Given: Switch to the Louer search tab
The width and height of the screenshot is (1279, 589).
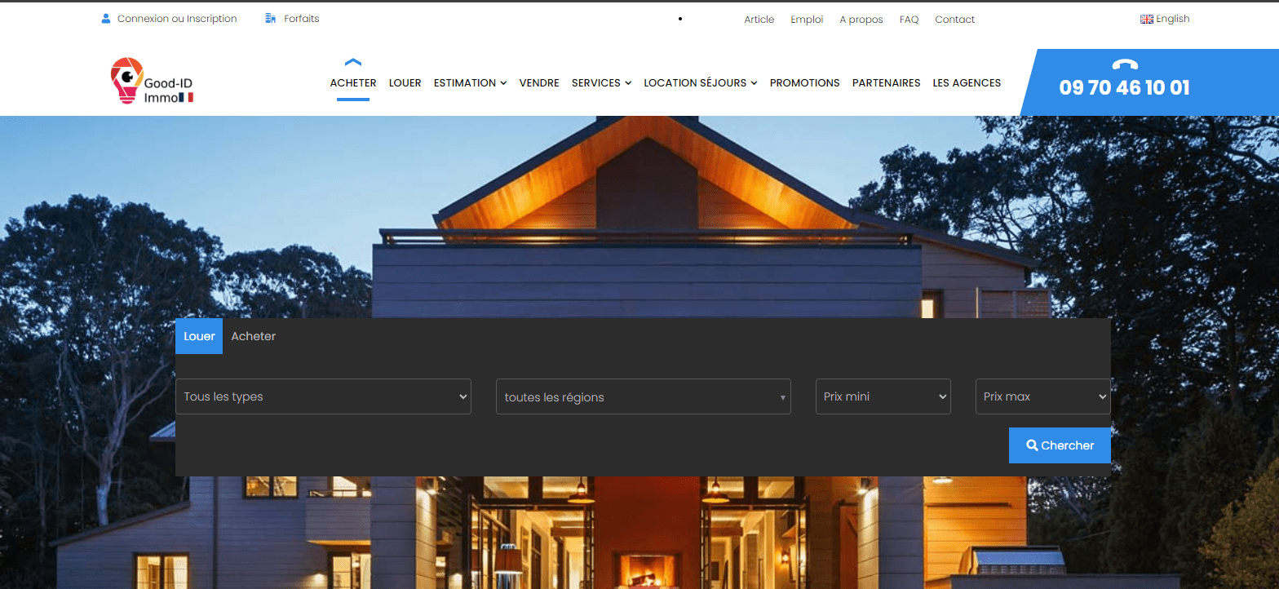Looking at the screenshot, I should click(199, 336).
